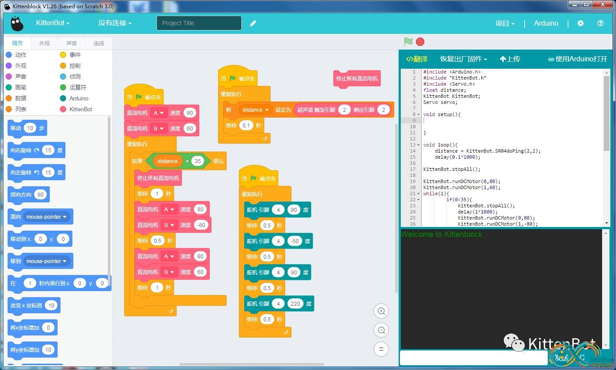Open the KittenBot dropdown menu
This screenshot has height=370, width=616.
pyautogui.click(x=53, y=23)
